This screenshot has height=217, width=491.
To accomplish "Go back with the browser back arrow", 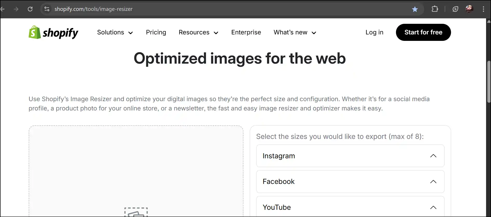I will tap(3, 9).
